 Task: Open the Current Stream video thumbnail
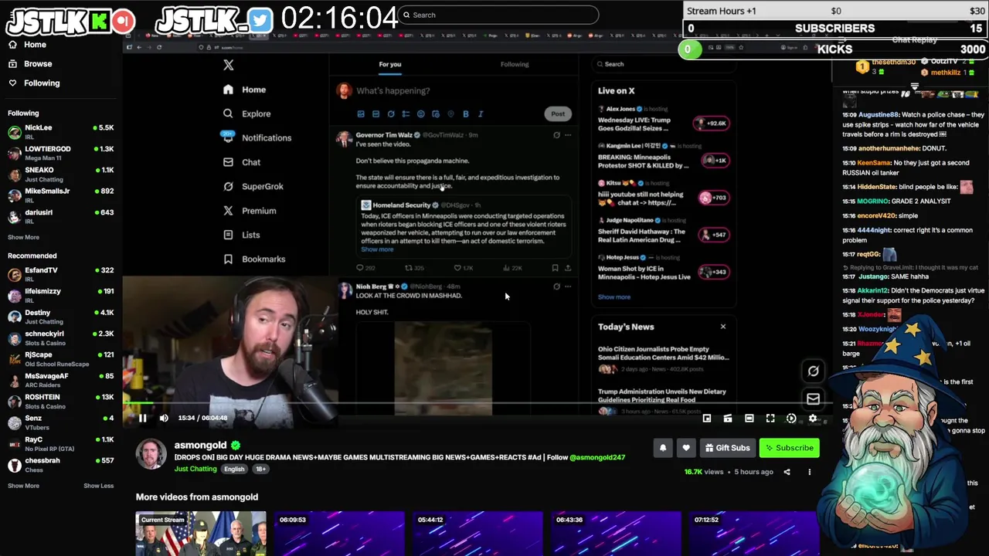pos(201,534)
